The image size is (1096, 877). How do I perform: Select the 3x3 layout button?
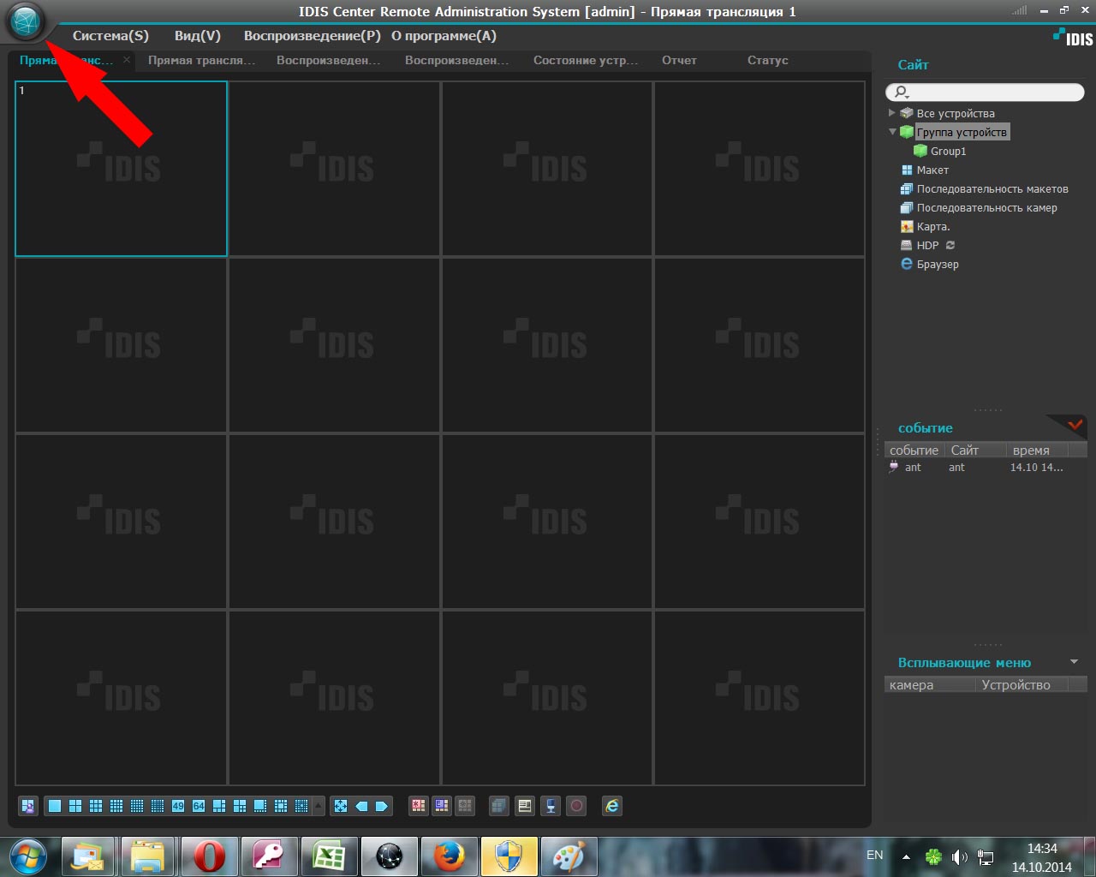pyautogui.click(x=96, y=806)
